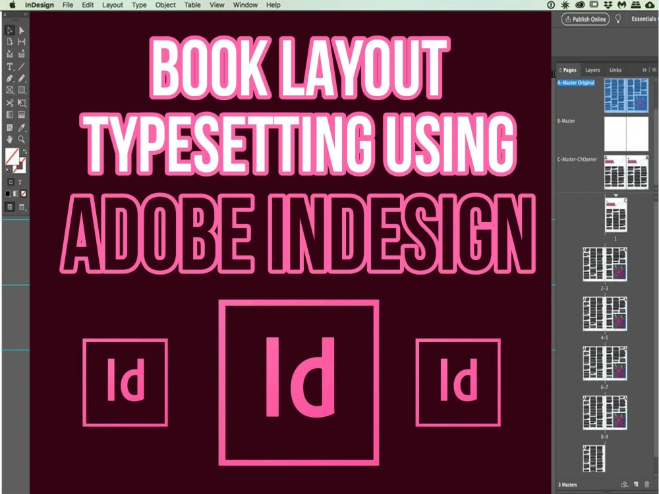Select the Free Transform tool
Viewport: 659px width, 494px height.
point(22,103)
